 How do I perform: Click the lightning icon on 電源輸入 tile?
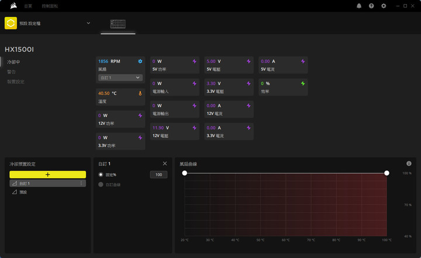pos(194,83)
